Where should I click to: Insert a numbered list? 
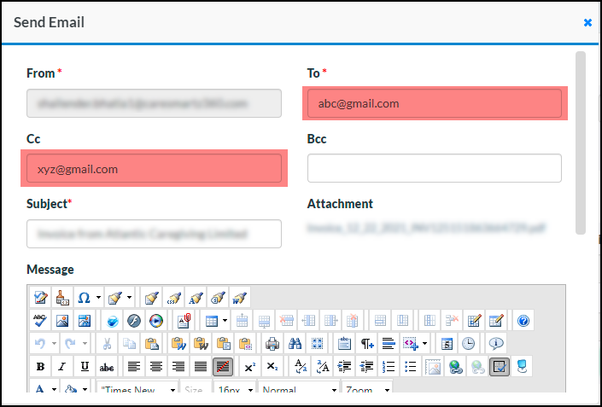pos(389,367)
